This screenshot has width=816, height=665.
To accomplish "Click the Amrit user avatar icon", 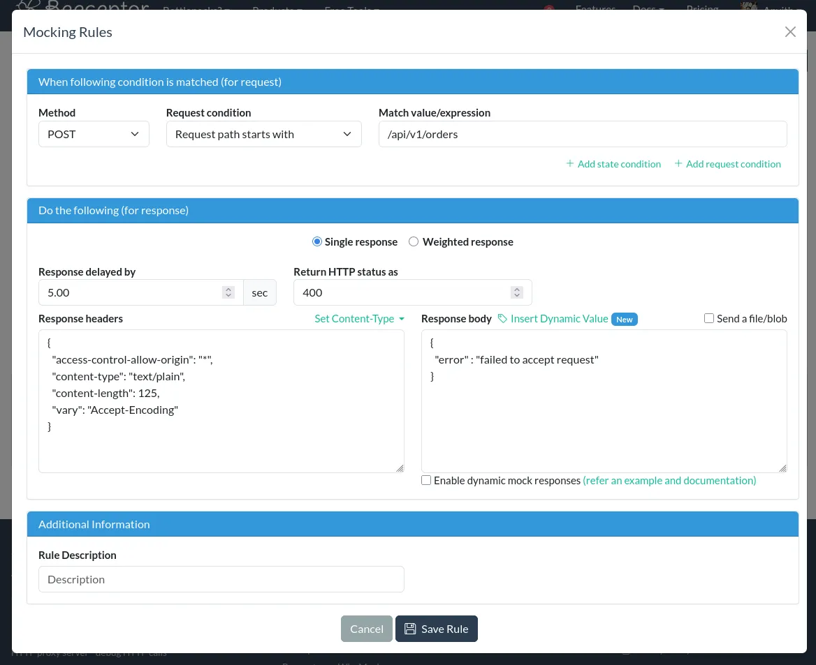I will pyautogui.click(x=748, y=8).
